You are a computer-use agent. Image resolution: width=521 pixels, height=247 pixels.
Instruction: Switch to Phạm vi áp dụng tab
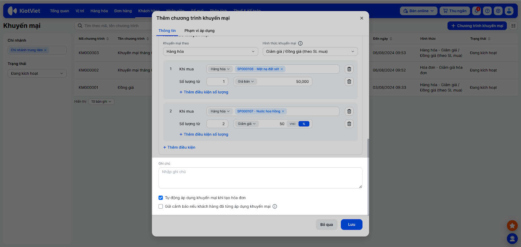[x=199, y=31]
